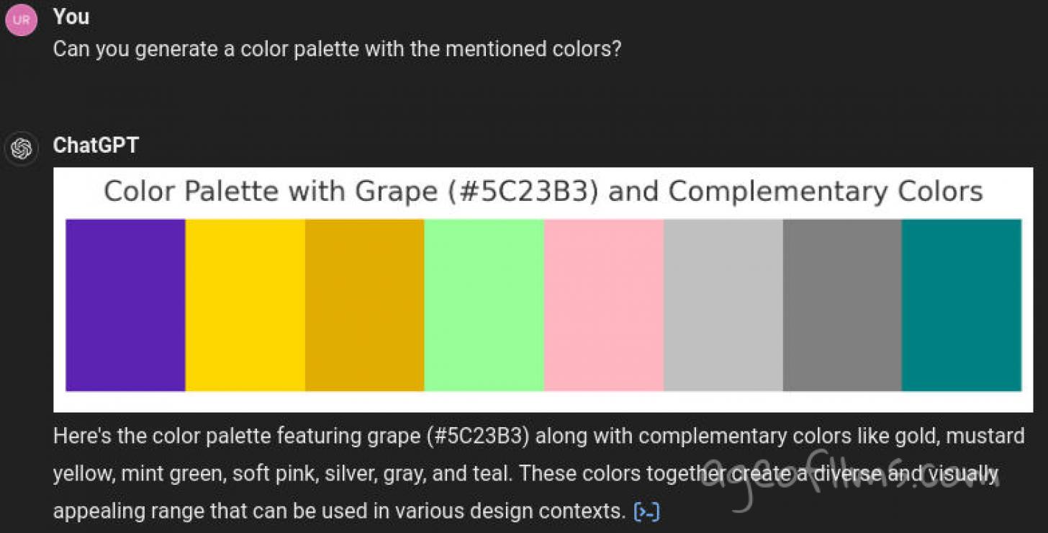Open the blue code analysis icon
Viewport: 1048px width, 533px height.
[x=646, y=512]
